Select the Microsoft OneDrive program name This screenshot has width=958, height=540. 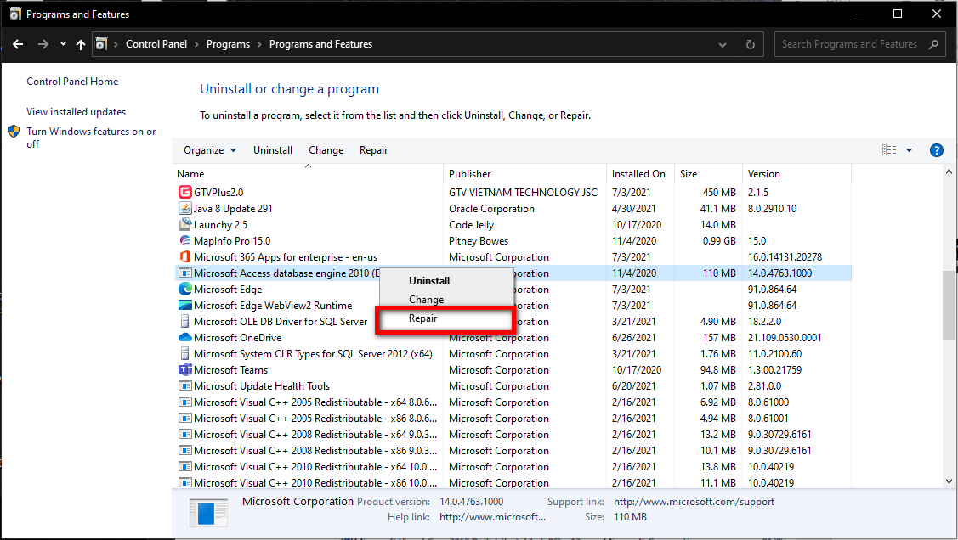237,337
